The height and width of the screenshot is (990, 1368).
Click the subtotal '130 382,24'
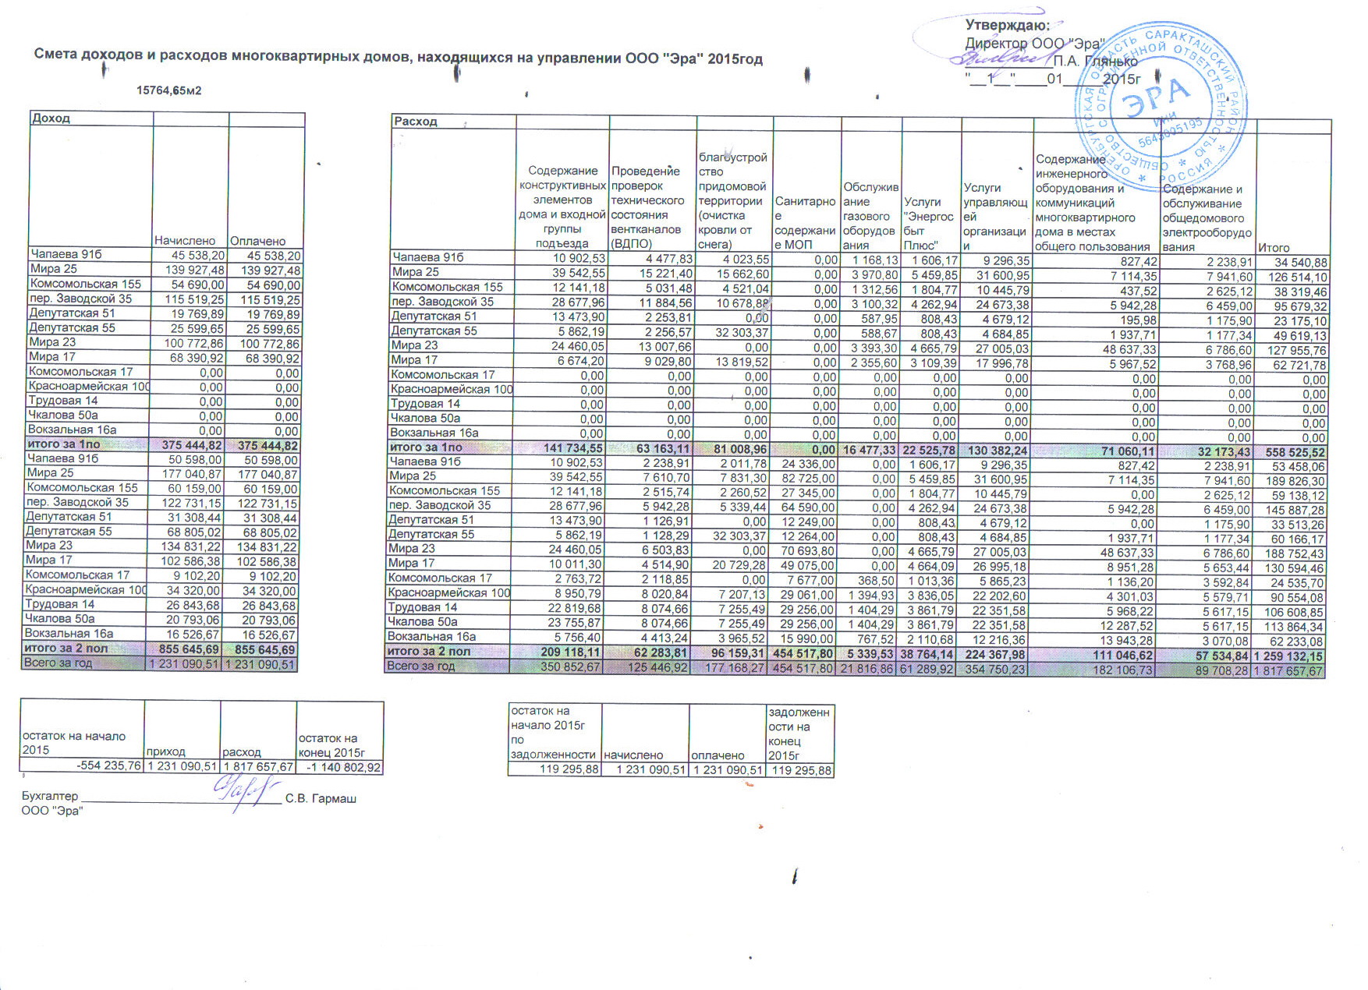(997, 451)
